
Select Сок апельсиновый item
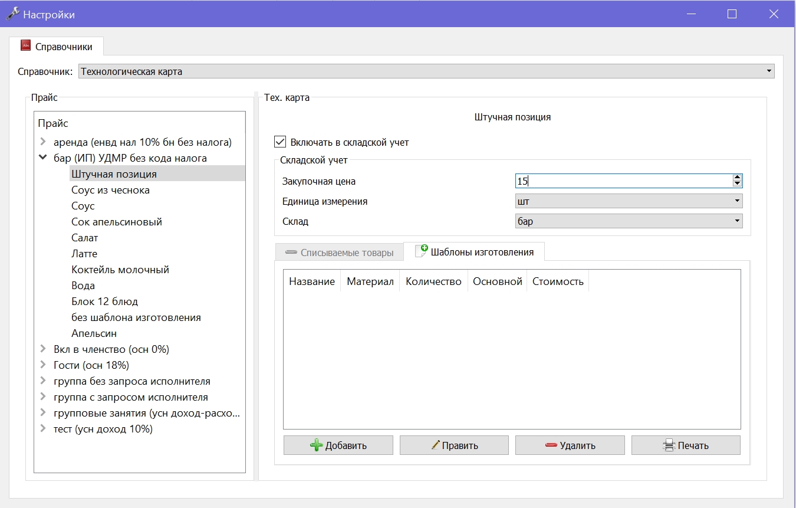pyautogui.click(x=117, y=222)
